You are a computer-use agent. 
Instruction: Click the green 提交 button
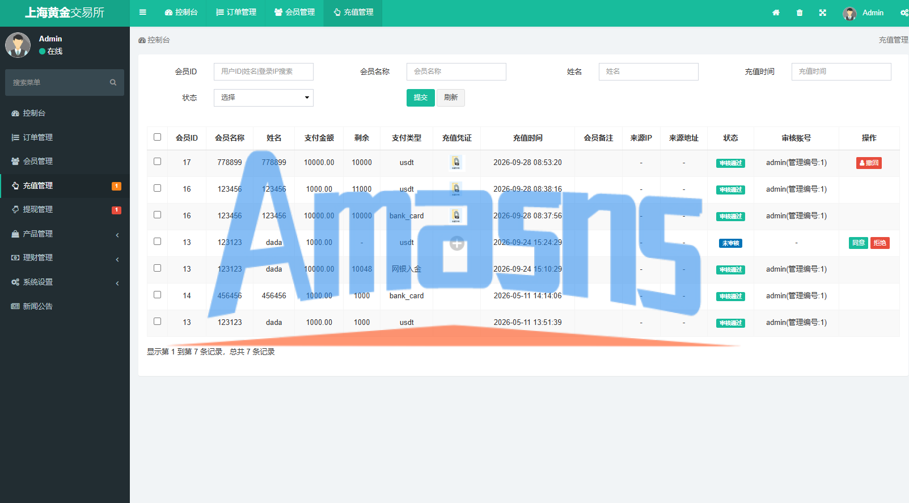[421, 98]
